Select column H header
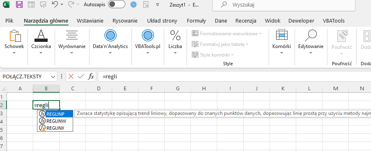Image resolution: width=371 pixels, height=151 pixels. (x=204, y=89)
